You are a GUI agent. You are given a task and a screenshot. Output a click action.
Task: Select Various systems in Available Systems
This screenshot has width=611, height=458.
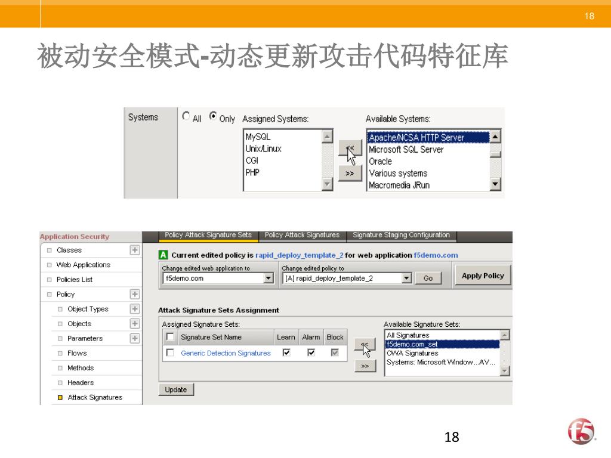coord(398,174)
